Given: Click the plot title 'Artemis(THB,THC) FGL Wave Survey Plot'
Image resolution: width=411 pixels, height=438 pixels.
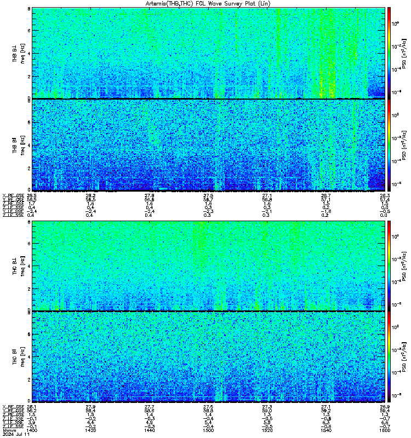Looking at the screenshot, I should (208, 4).
